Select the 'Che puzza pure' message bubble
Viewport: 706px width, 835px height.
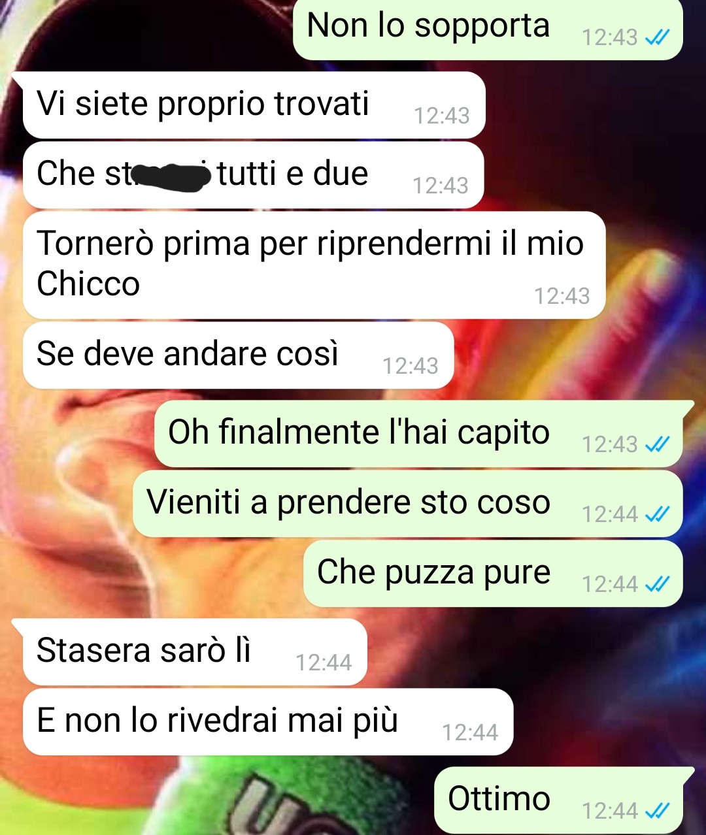pyautogui.click(x=493, y=574)
